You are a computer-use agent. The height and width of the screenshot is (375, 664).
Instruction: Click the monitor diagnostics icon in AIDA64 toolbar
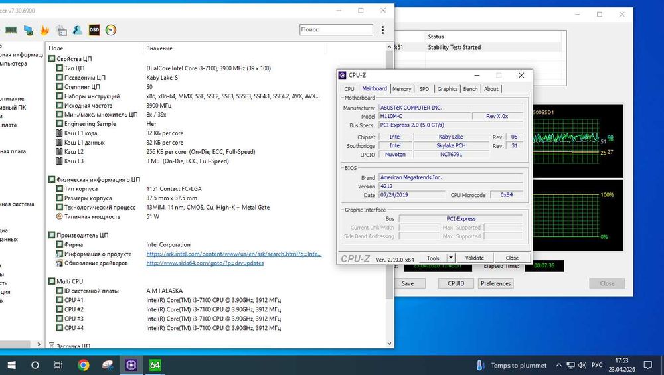pos(29,30)
